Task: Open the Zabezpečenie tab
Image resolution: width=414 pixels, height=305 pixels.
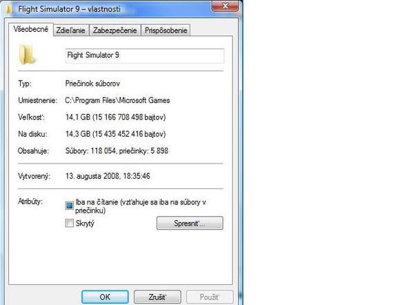Action: [x=115, y=30]
